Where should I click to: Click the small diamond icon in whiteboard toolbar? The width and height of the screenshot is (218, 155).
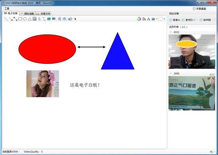(x=39, y=19)
